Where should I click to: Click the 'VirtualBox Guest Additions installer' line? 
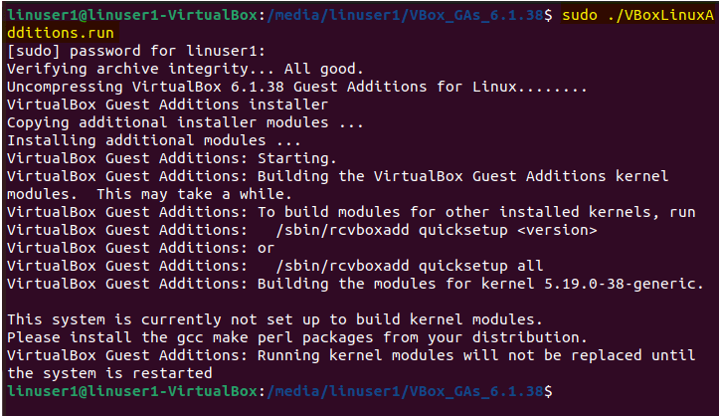tap(167, 104)
